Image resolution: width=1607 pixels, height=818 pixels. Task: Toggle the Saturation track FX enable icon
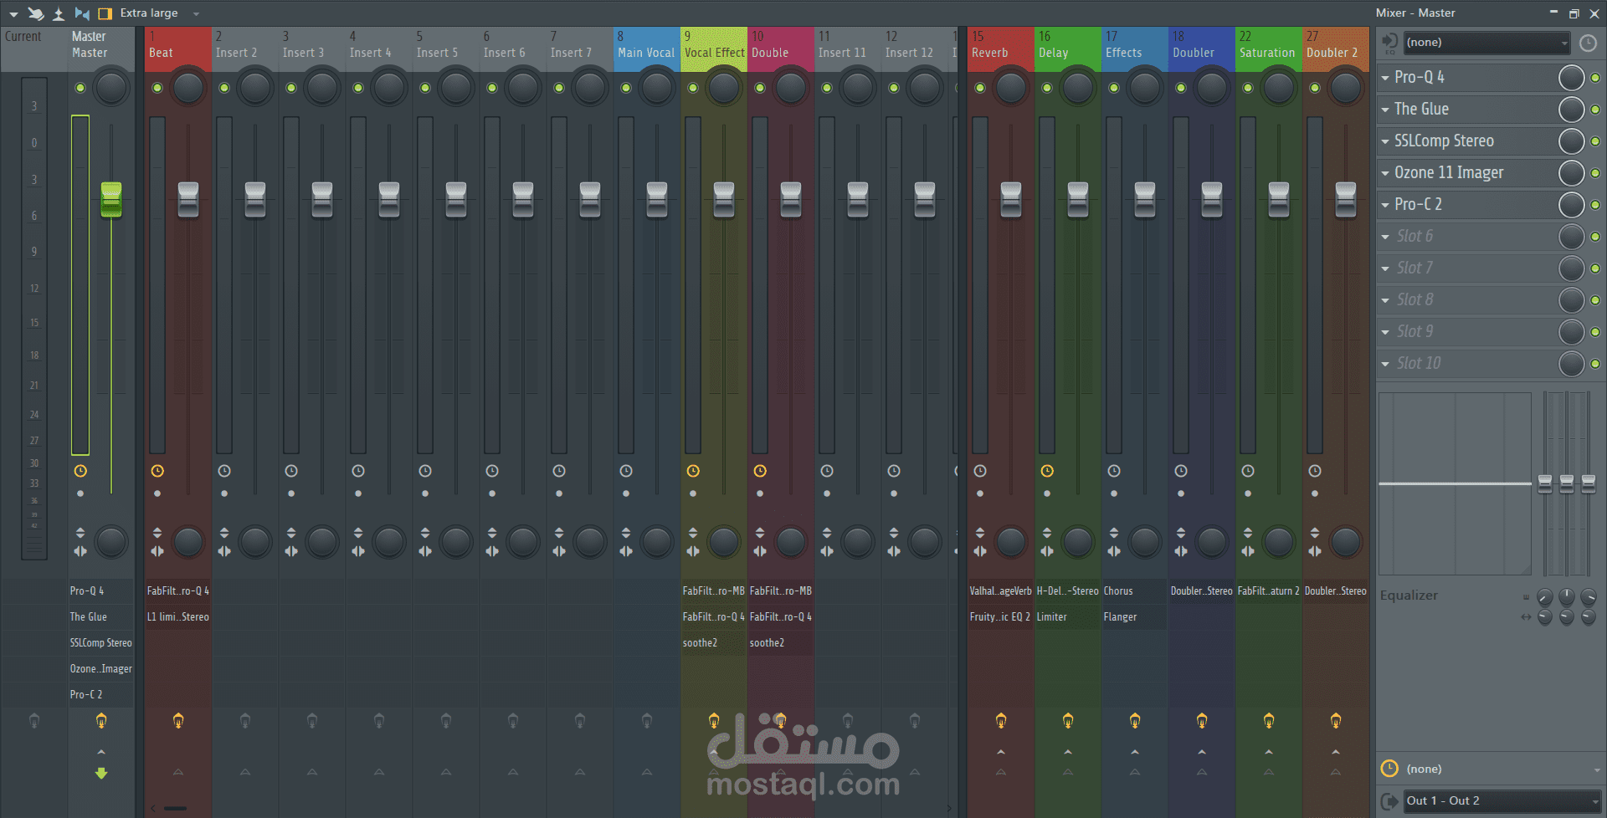point(1269,721)
